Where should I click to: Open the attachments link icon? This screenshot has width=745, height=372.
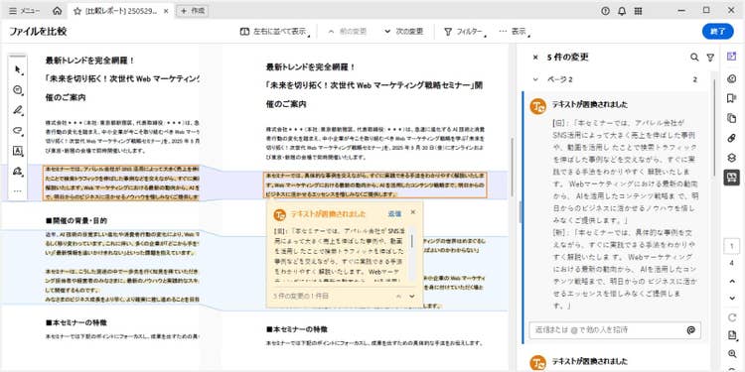pyautogui.click(x=732, y=138)
